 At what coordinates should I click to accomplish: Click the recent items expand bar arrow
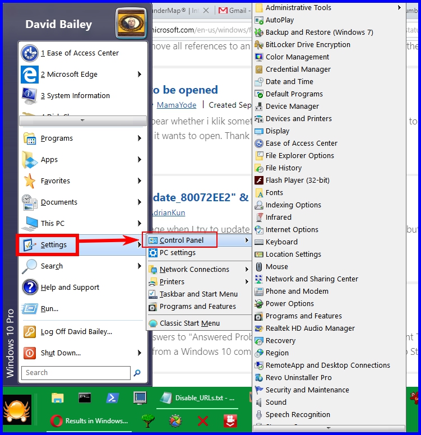[x=83, y=121]
